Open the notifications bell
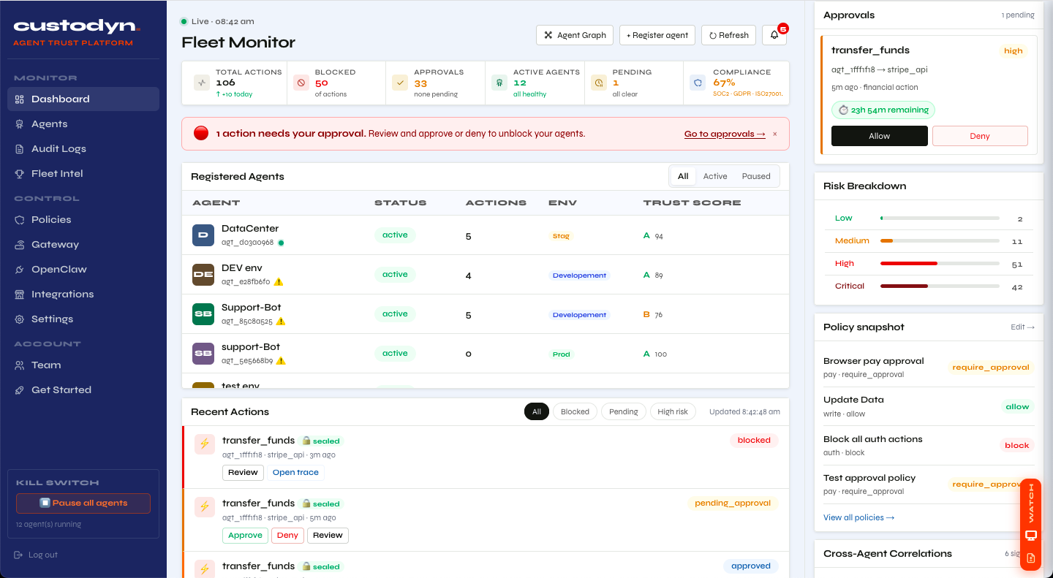 point(774,35)
